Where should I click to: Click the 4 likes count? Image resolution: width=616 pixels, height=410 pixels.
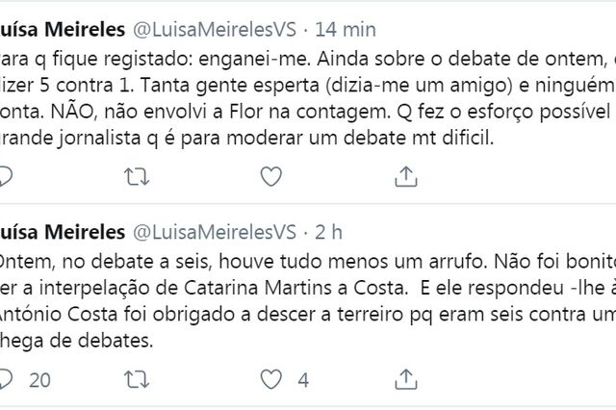point(303,380)
